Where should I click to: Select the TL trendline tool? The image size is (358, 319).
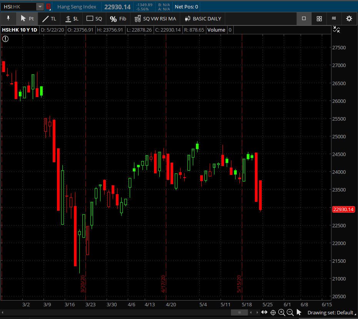[49, 18]
